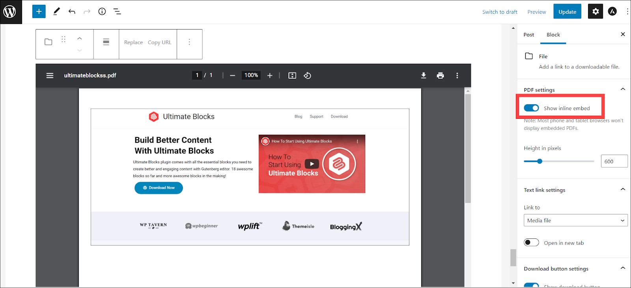
Task: Select the pencil edit tools icon
Action: tap(56, 11)
